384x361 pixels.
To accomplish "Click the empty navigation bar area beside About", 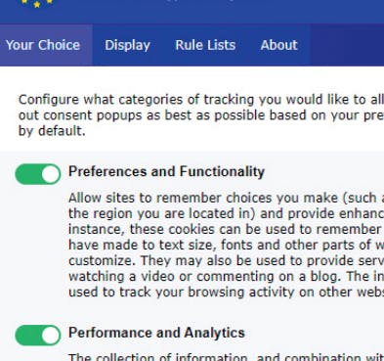I will coord(347,45).
